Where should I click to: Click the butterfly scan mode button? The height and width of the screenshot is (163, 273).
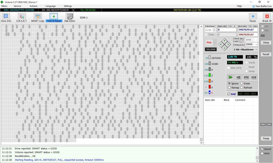click(x=254, y=77)
